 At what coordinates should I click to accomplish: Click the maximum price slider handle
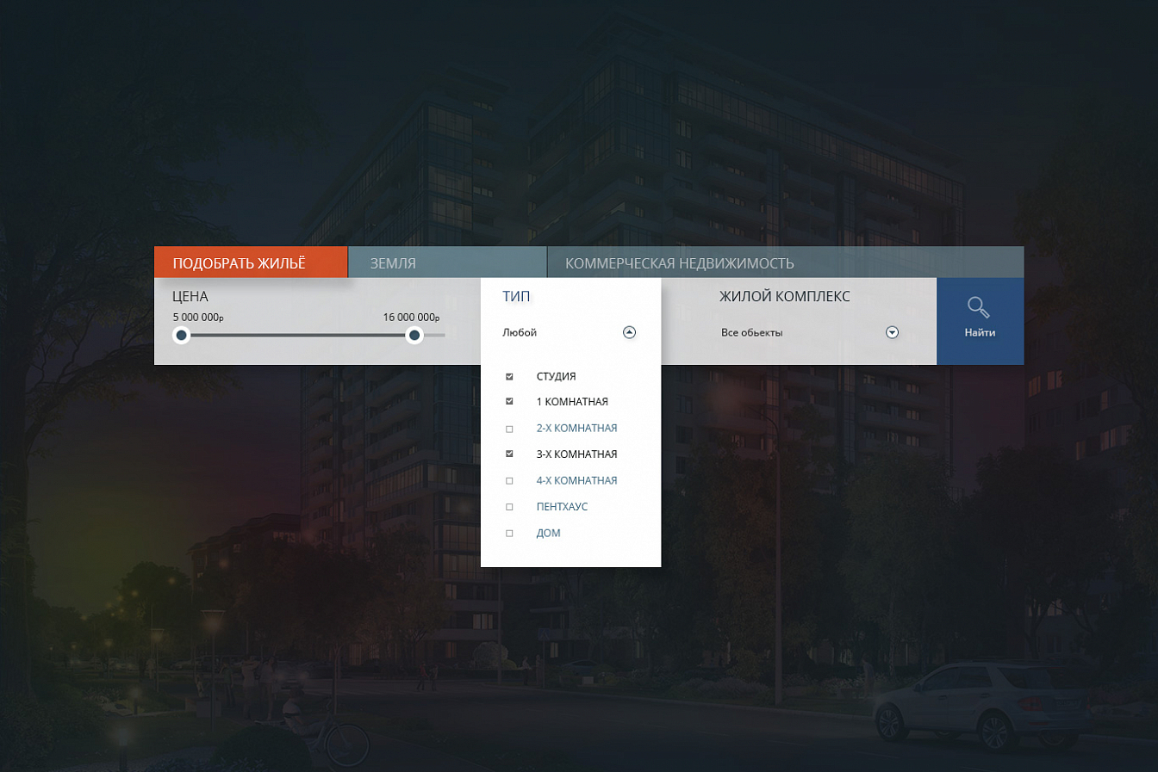click(x=414, y=335)
